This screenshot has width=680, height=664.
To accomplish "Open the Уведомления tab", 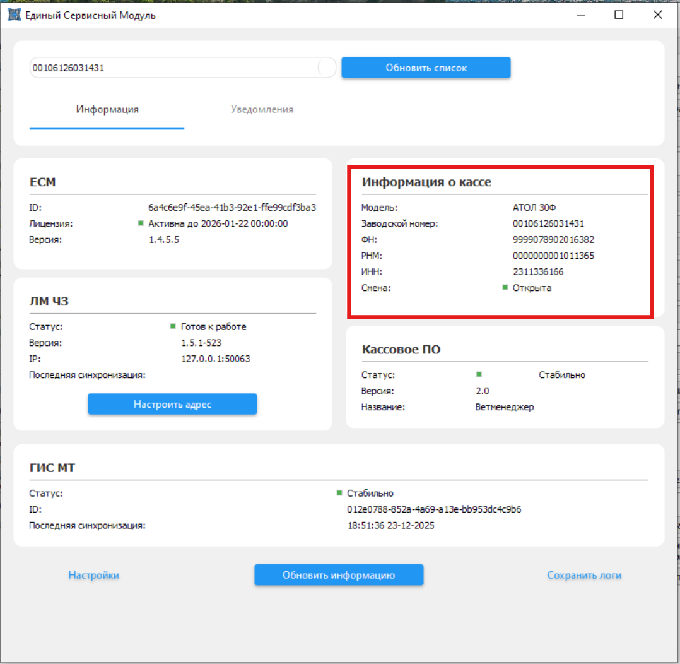I will tap(262, 109).
